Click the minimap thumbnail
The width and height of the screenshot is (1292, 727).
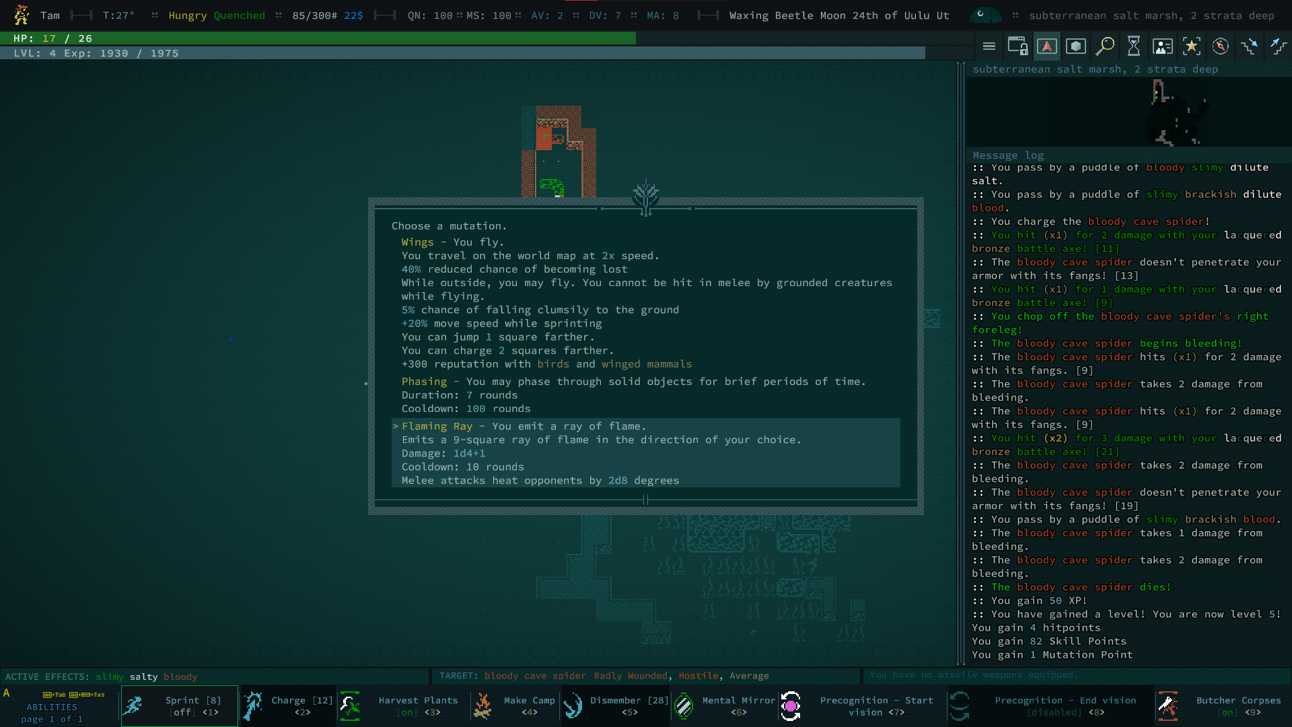tap(1174, 112)
